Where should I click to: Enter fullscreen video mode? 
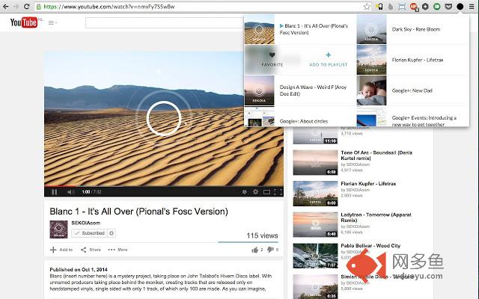tap(278, 192)
